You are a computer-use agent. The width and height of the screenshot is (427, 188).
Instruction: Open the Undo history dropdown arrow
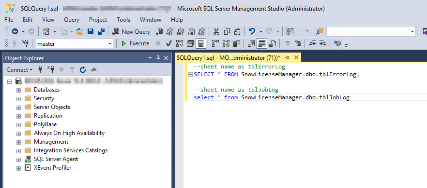point(260,32)
